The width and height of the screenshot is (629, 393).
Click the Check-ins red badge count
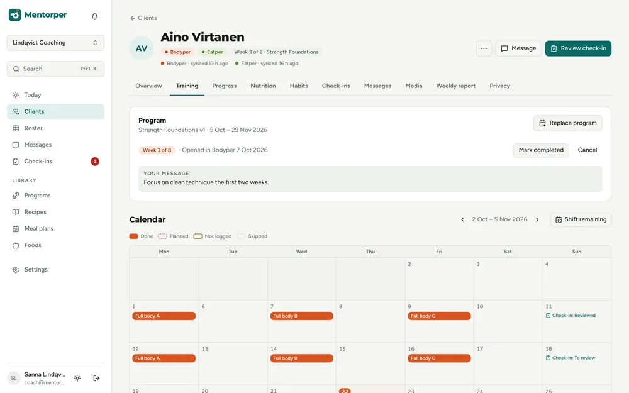(x=95, y=162)
